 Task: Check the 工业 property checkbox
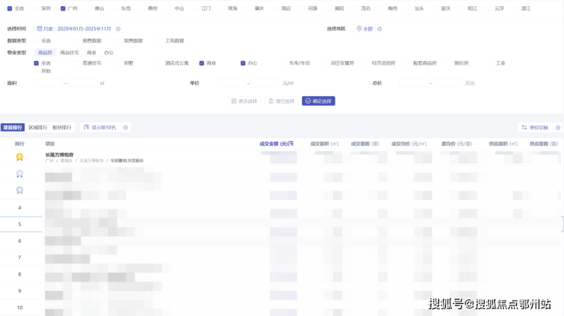pos(491,63)
